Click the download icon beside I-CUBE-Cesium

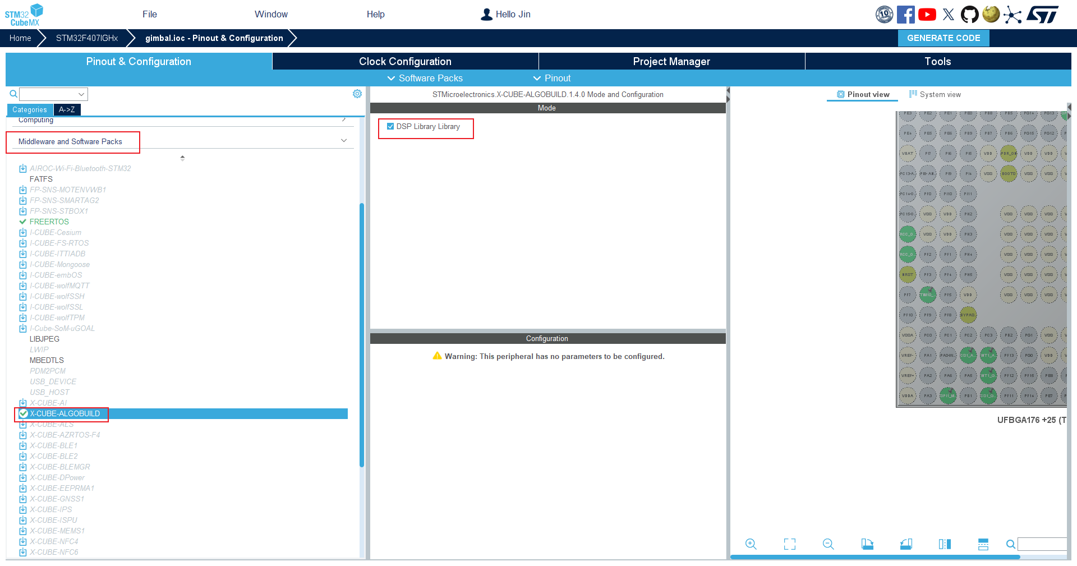coord(23,232)
